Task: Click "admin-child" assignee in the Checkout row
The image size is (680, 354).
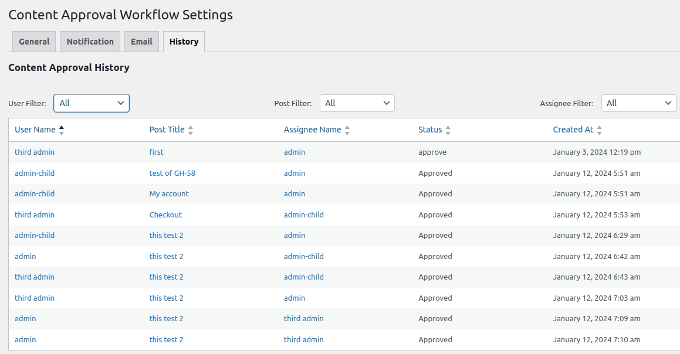Action: [303, 214]
